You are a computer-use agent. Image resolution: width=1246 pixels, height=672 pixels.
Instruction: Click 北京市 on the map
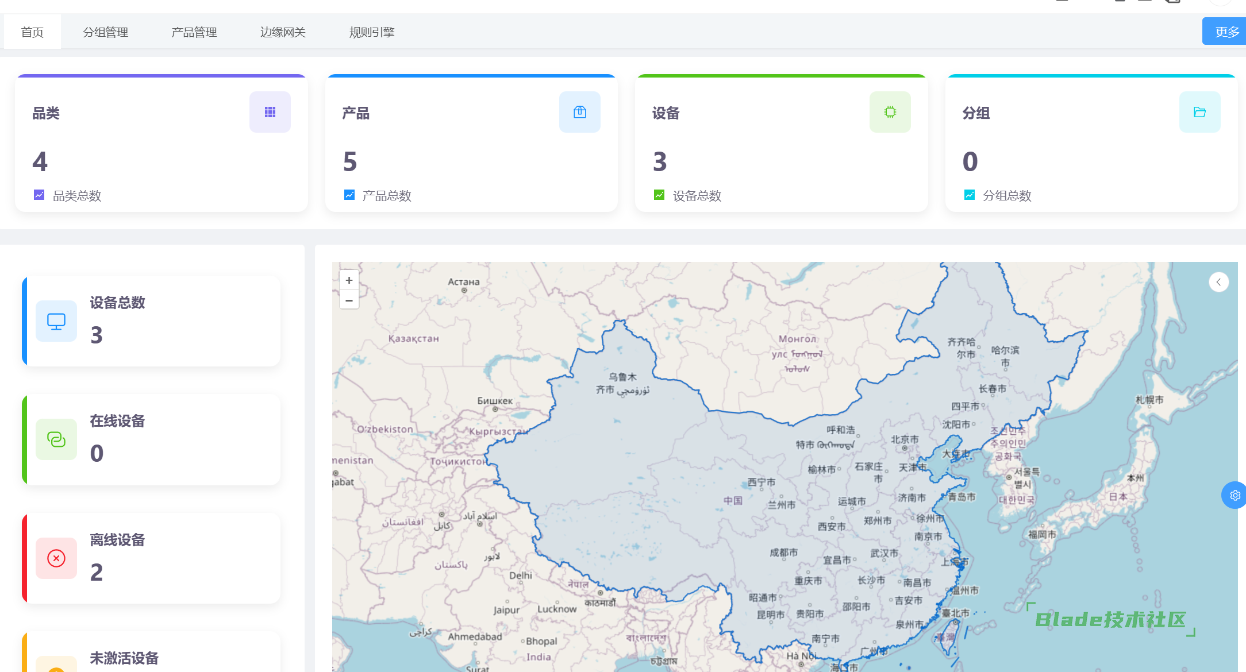(x=905, y=439)
